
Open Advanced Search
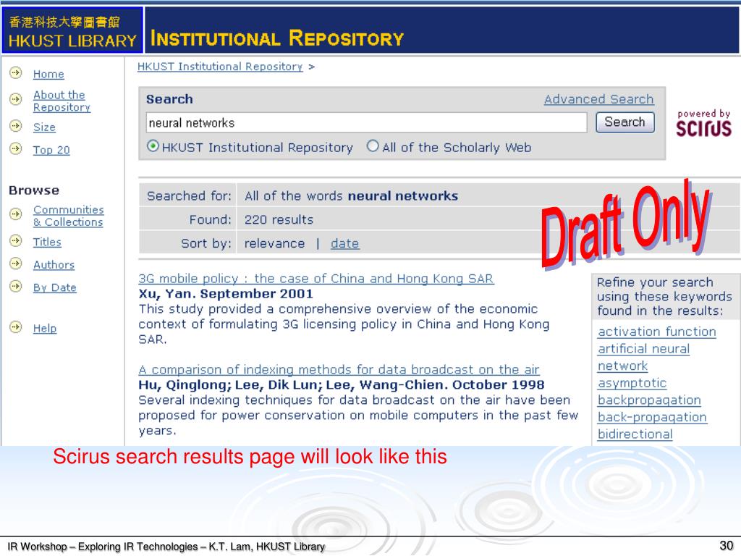[x=598, y=99]
